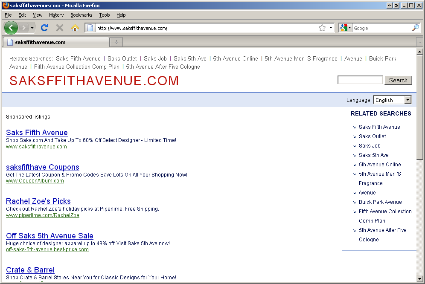The width and height of the screenshot is (425, 284).
Task: Click Saks Job in the top related searches
Action: pyautogui.click(x=155, y=58)
